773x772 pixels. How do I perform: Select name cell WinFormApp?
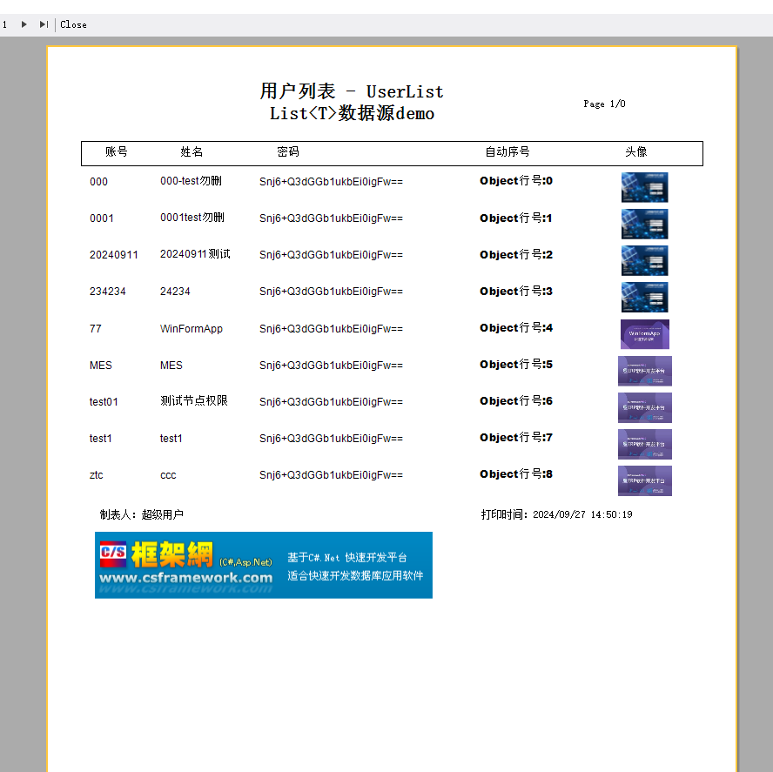click(x=192, y=329)
